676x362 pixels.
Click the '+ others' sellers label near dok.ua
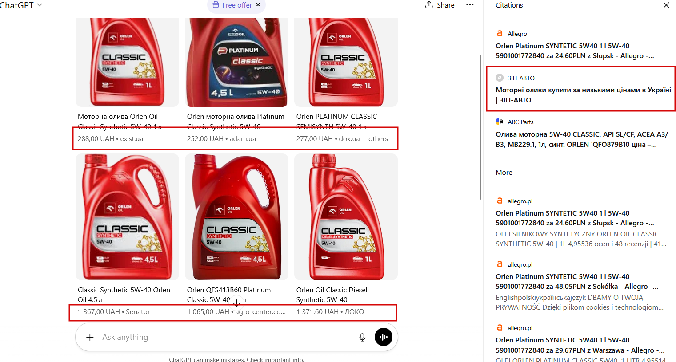[375, 139]
